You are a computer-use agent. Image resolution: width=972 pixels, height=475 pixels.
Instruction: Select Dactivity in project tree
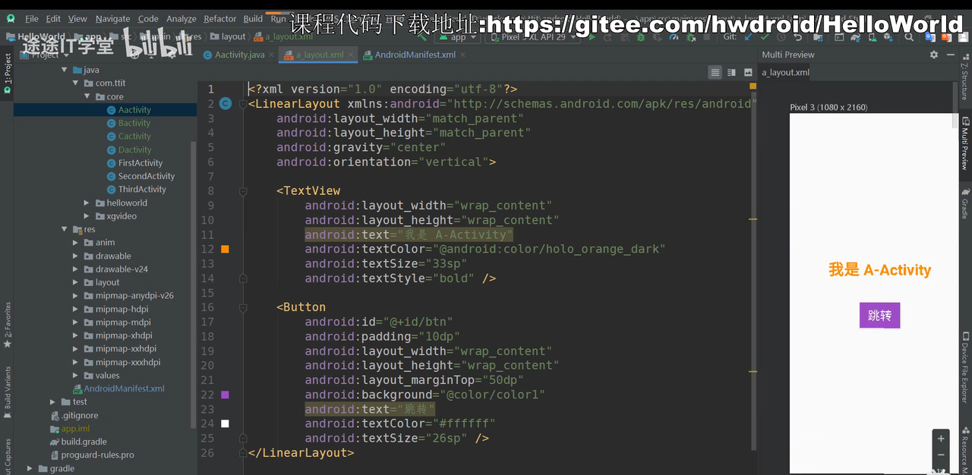click(134, 149)
